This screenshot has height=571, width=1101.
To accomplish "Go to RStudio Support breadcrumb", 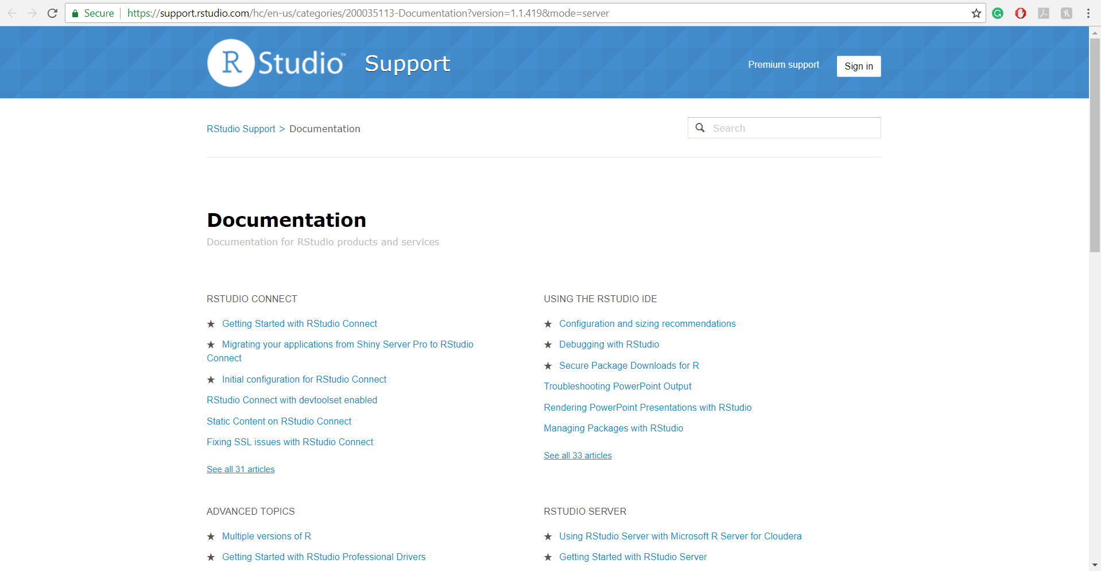I will tap(241, 129).
